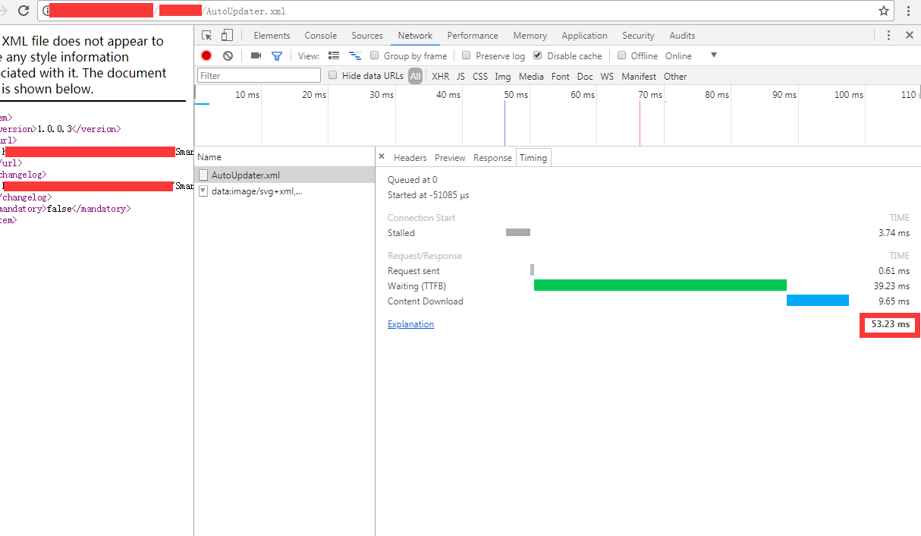Image resolution: width=921 pixels, height=536 pixels.
Task: Open the Chrome three-dot menu
Action: coord(908,11)
